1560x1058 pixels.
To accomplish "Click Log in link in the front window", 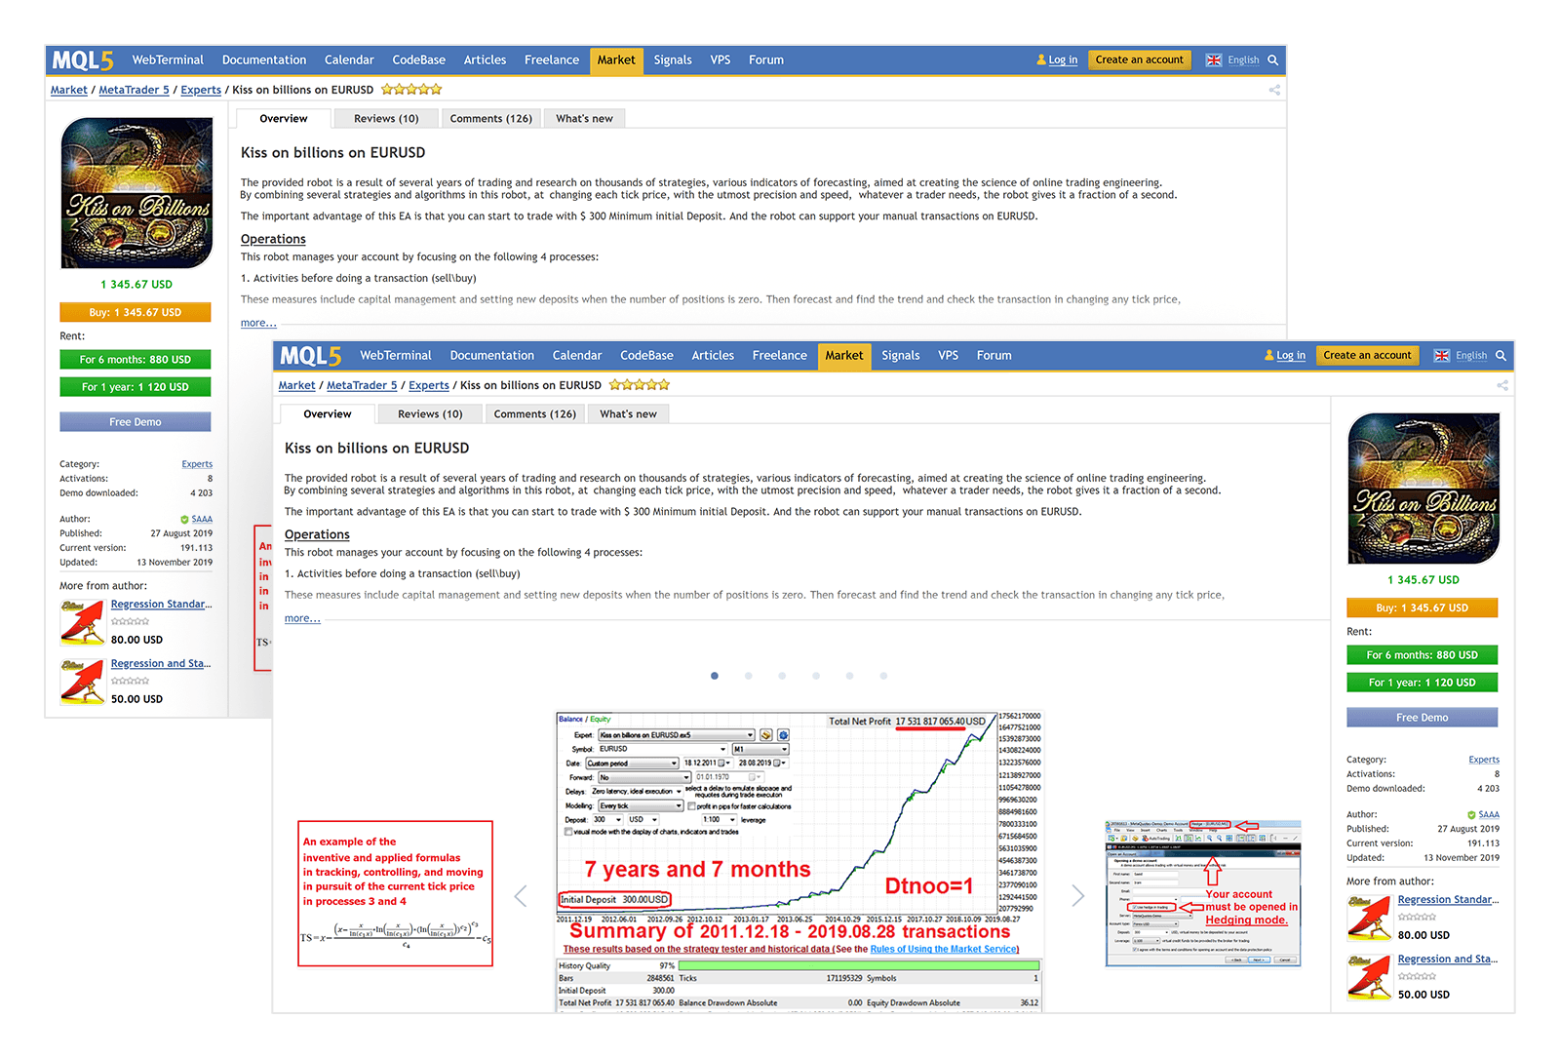I will click(x=1291, y=356).
